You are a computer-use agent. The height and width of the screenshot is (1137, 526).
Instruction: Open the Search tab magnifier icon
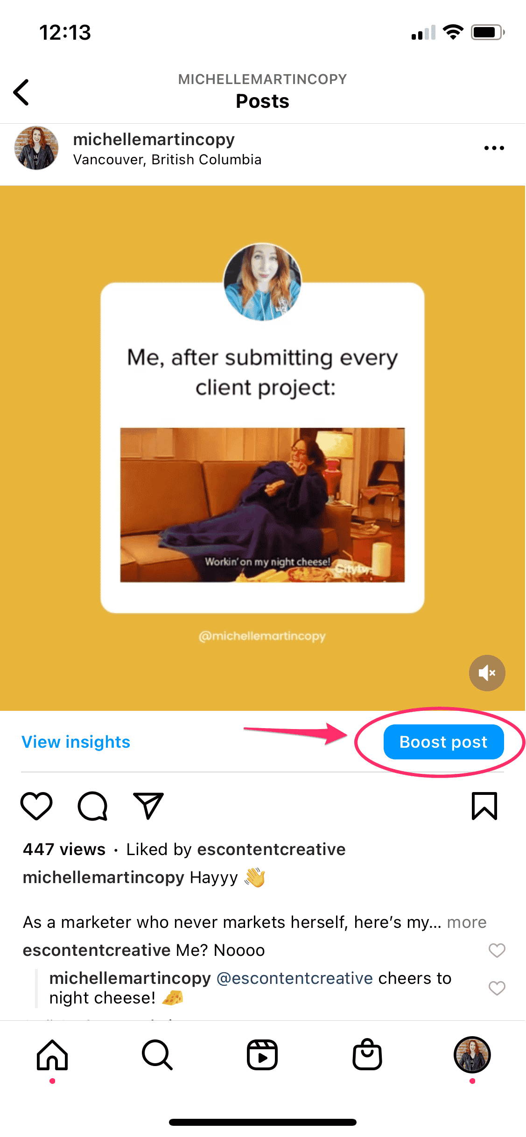tap(157, 1055)
